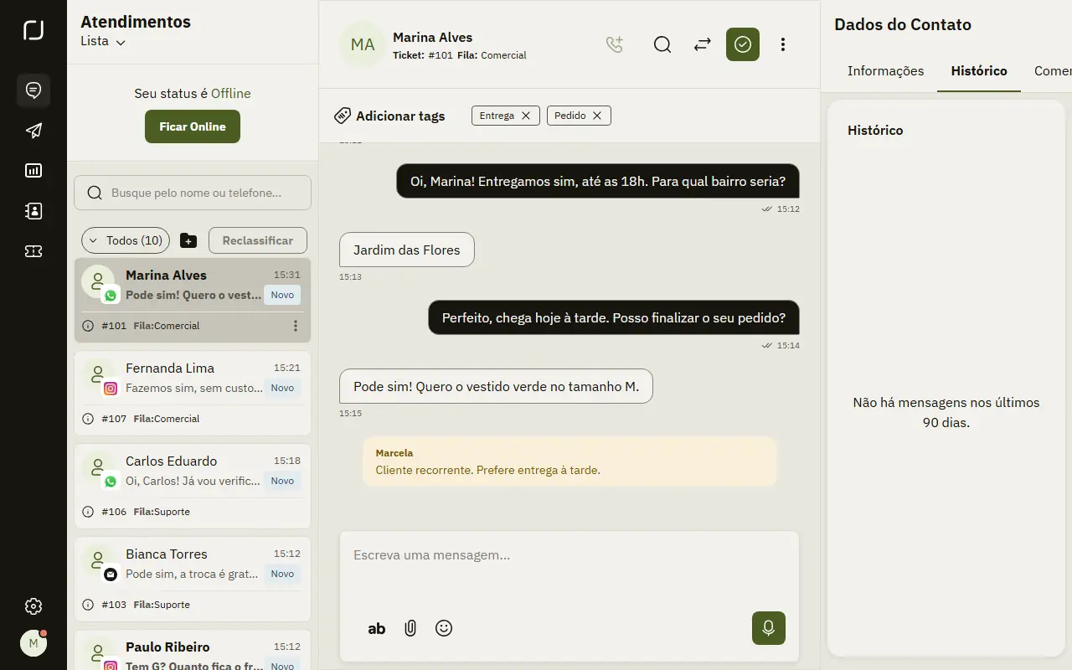Open the emoji picker
Viewport: 1072px width, 670px height.
click(444, 628)
